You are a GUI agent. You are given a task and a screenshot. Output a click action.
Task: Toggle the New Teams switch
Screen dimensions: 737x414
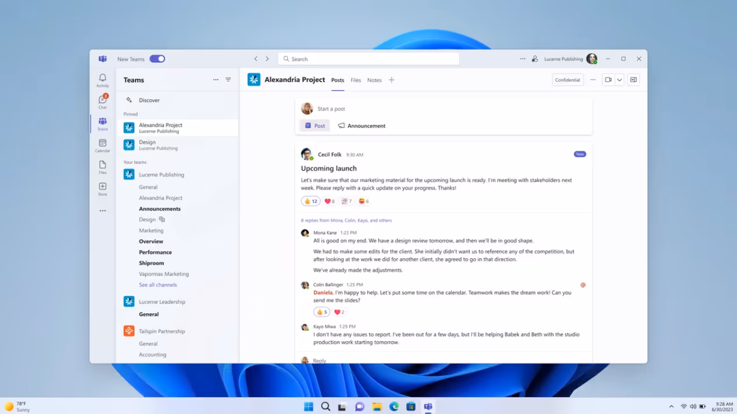(157, 59)
